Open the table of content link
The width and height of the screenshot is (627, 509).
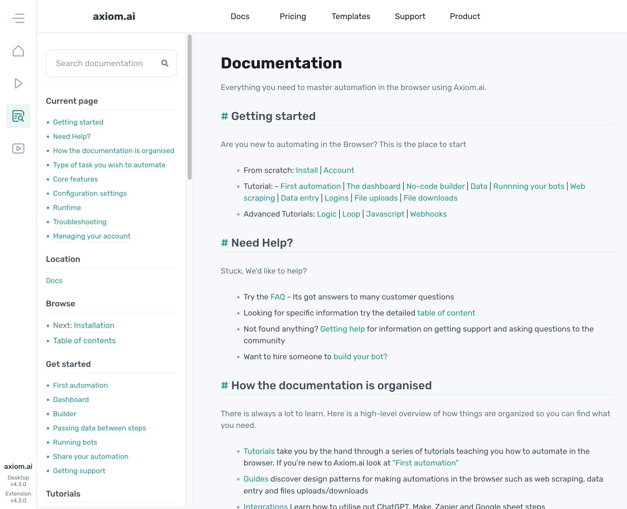(x=446, y=313)
